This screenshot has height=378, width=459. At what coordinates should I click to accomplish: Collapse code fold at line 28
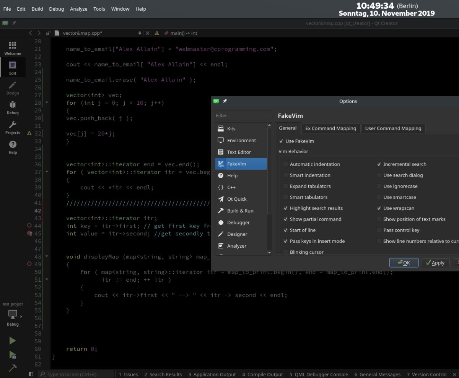coord(47,102)
